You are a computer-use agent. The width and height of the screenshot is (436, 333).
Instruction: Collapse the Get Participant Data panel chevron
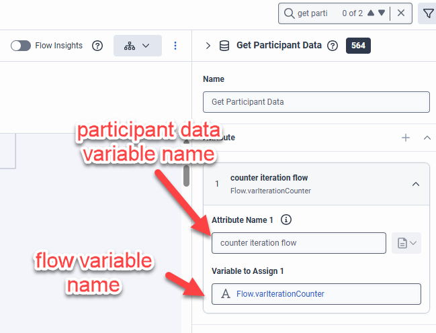tap(208, 46)
